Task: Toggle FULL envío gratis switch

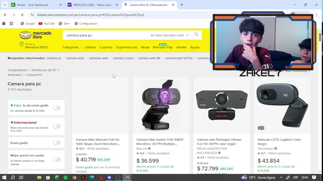Action: coord(57,108)
